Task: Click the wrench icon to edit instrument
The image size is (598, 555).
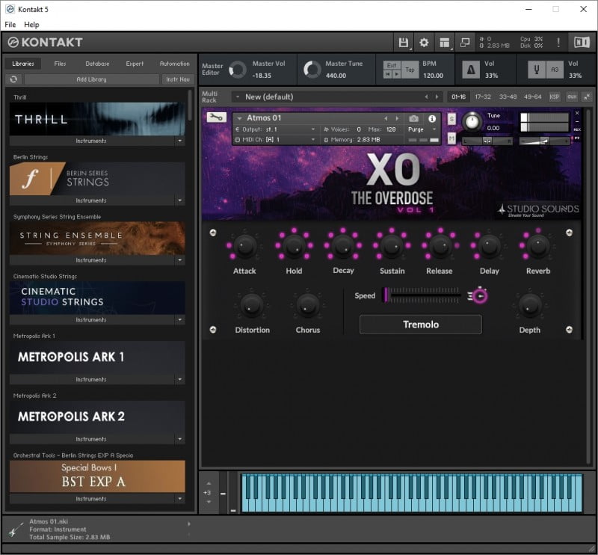Action: (216, 117)
